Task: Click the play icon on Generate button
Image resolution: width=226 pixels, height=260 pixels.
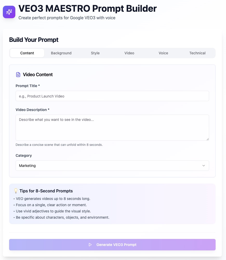Action: [90, 245]
